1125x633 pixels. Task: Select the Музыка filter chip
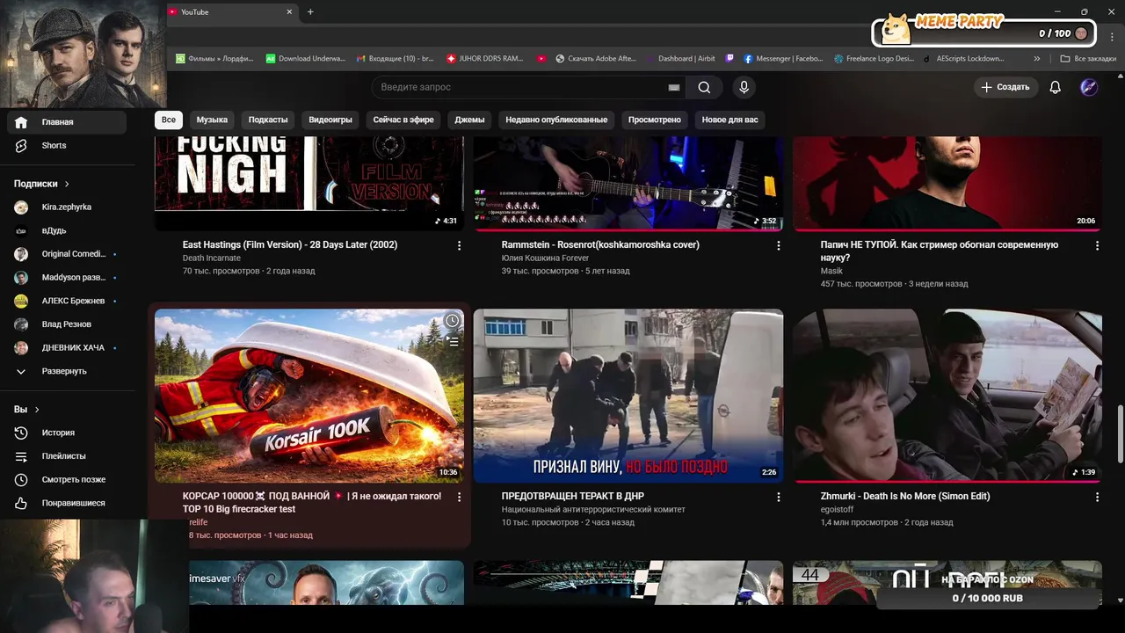tap(212, 120)
